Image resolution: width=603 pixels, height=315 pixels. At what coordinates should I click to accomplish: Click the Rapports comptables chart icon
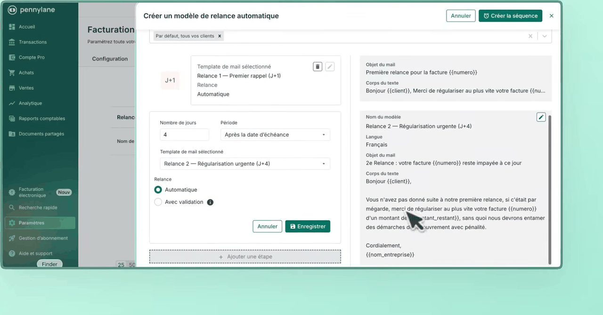click(x=12, y=118)
